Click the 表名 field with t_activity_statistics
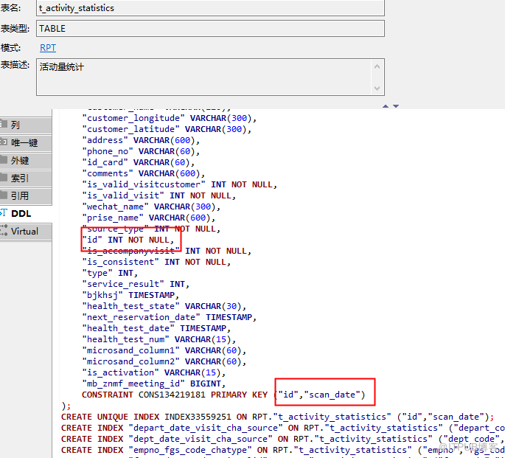Image resolution: width=505 pixels, height=458 pixels. click(x=210, y=8)
